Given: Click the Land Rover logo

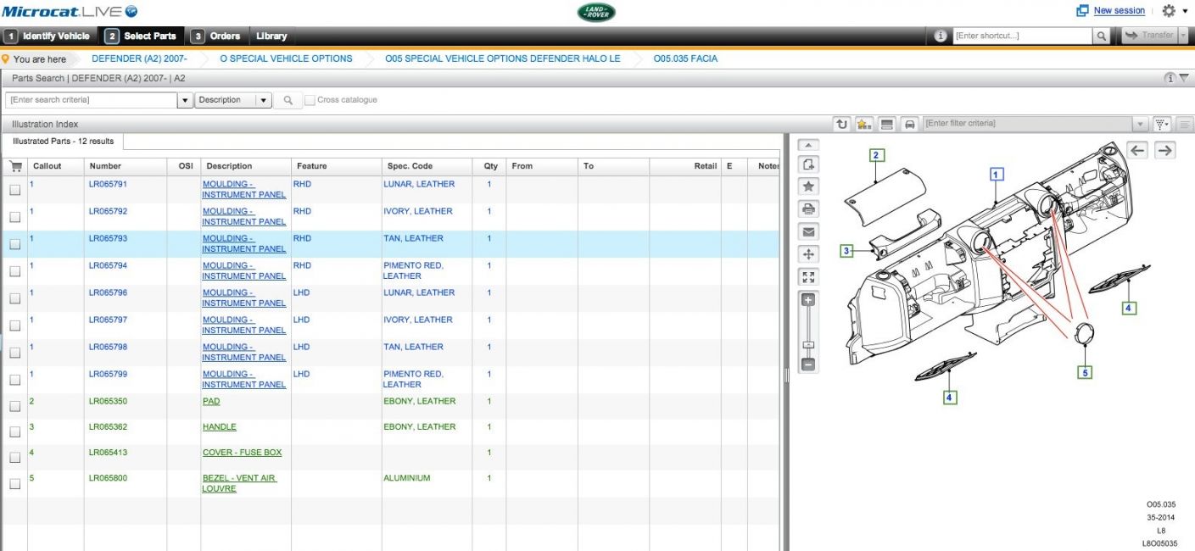Looking at the screenshot, I should pos(597,12).
